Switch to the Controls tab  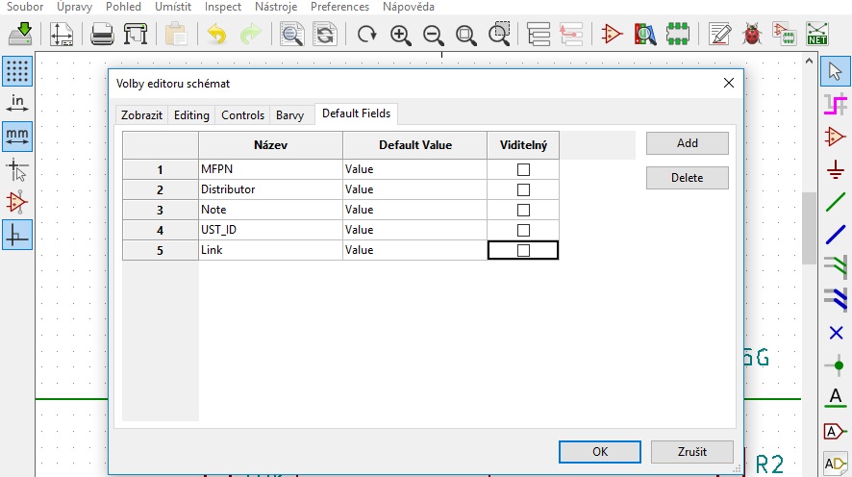coord(242,115)
